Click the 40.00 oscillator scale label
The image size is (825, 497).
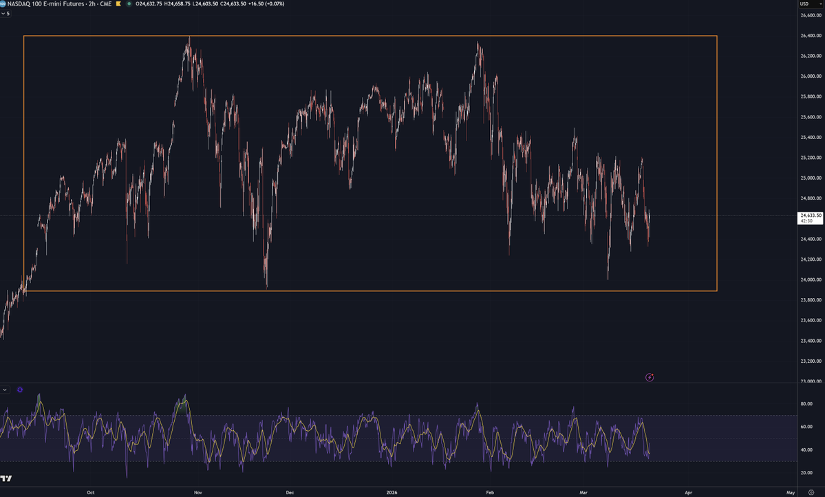tap(806, 450)
